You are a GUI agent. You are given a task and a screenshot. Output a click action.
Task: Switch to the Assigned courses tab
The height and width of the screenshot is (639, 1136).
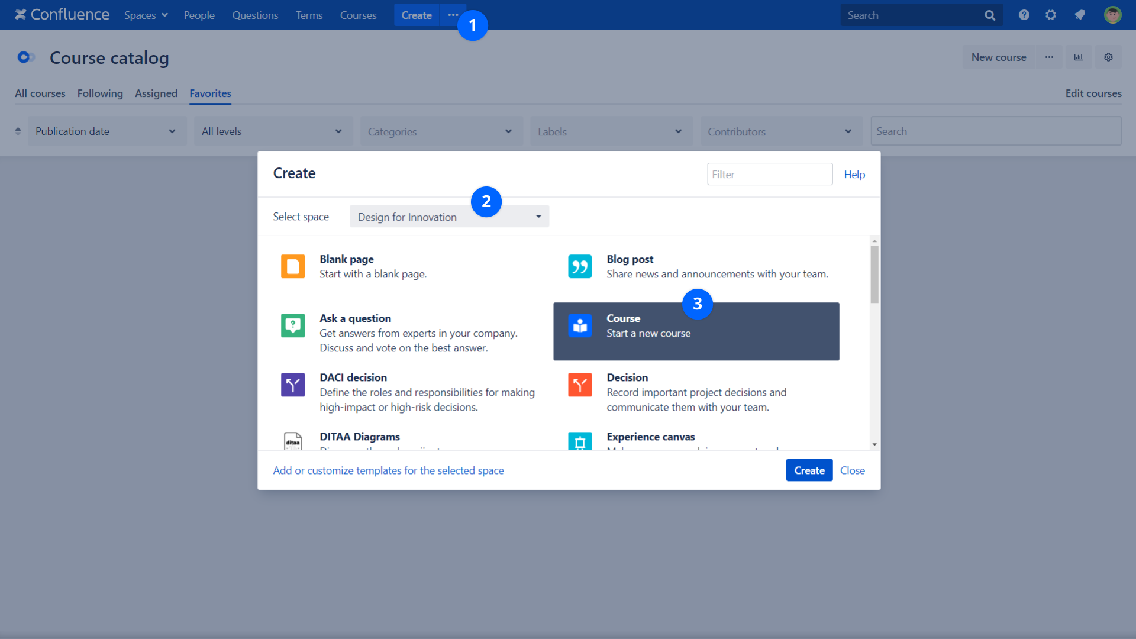pyautogui.click(x=156, y=93)
